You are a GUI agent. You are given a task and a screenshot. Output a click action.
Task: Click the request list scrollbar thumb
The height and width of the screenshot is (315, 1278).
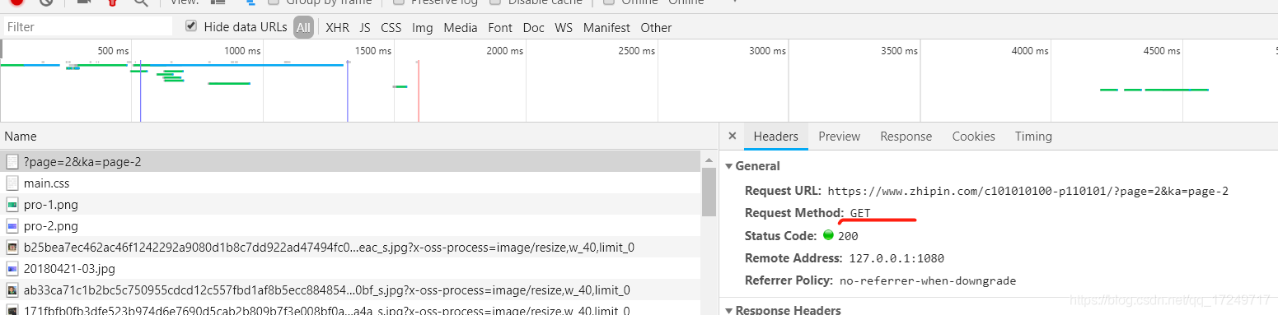tap(709, 192)
